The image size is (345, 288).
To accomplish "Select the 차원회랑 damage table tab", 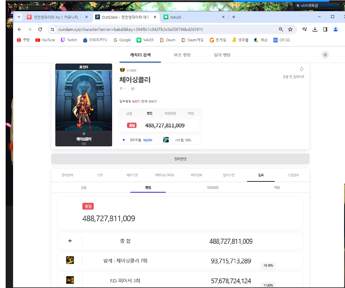I will [x=213, y=188].
